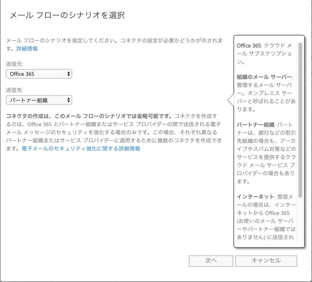Open 電子メールのセキュリティ強化に関する詳細情報 link

click(x=81, y=149)
